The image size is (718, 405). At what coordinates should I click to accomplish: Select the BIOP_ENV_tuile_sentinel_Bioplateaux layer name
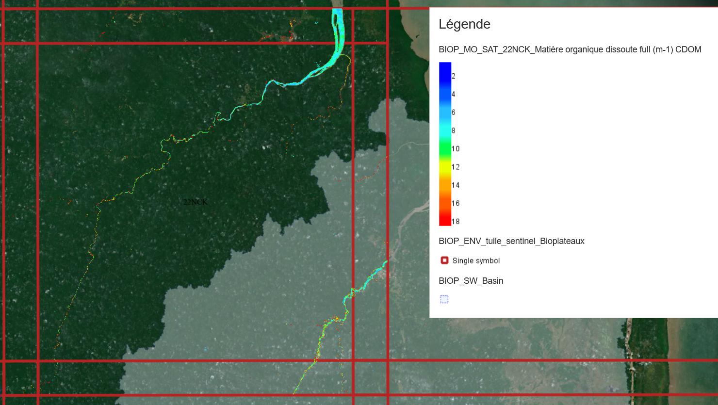pyautogui.click(x=511, y=241)
